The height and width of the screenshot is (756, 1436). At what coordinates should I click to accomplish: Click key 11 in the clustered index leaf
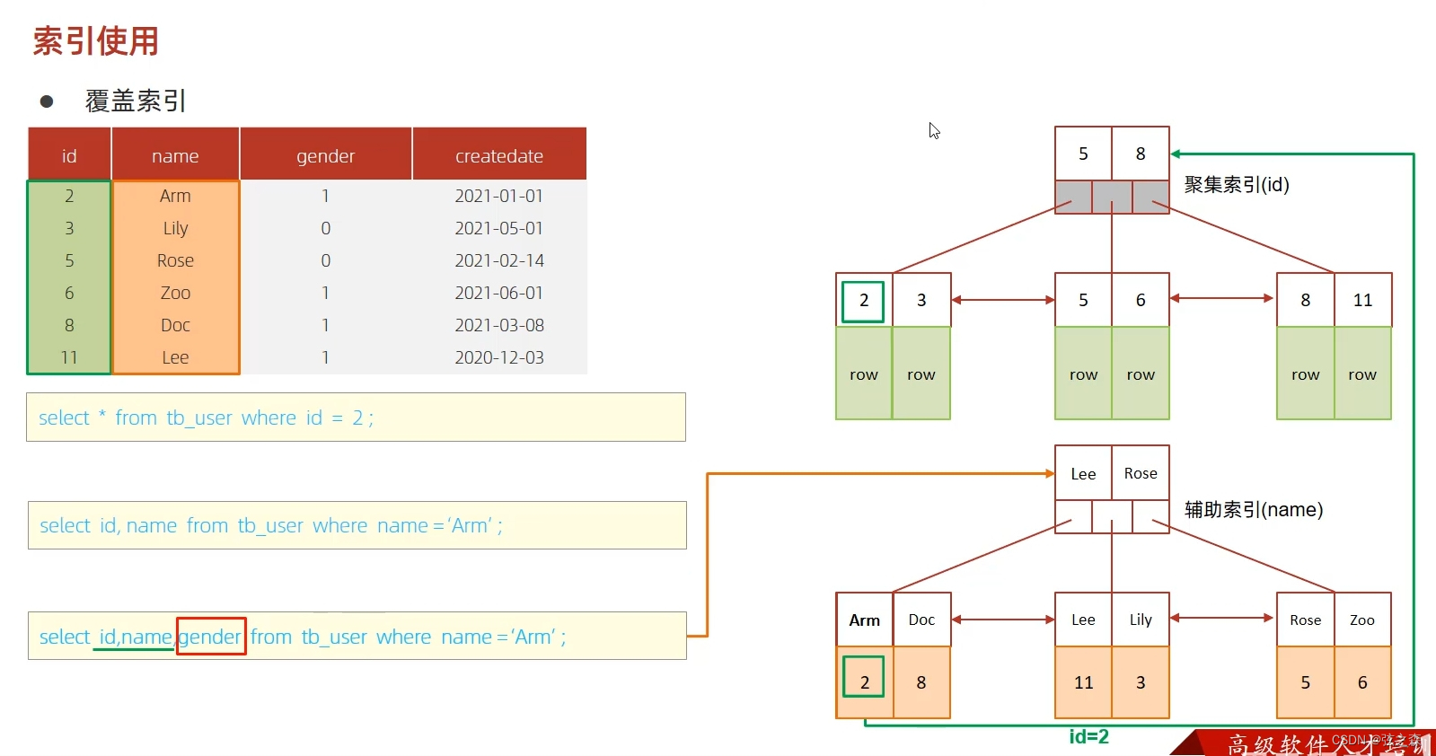pos(1362,300)
